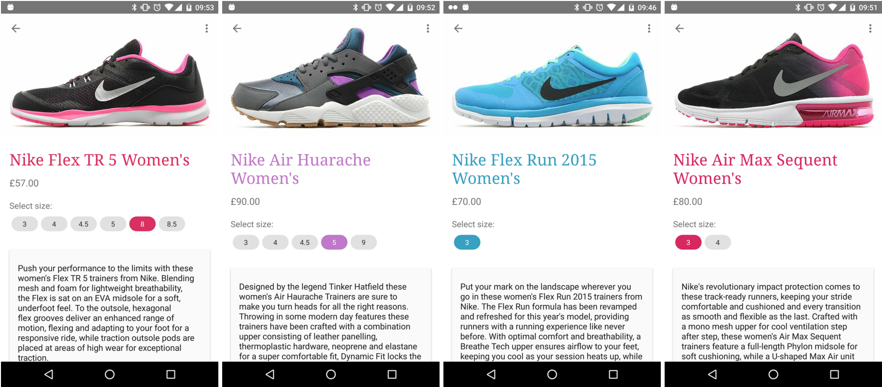This screenshot has width=882, height=387.
Task: Tap the title Nike Air Max Sequent Women's
Action: click(755, 169)
